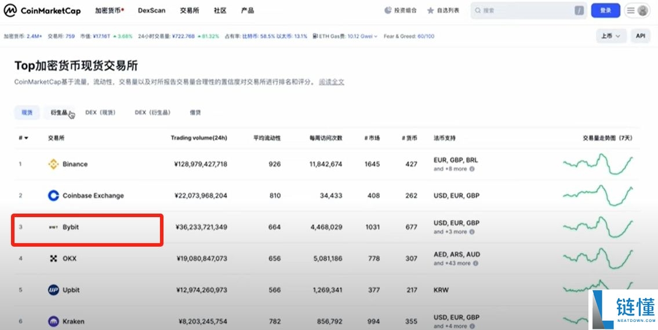
Task: Click the CoinMarketCap logo
Action: 42,10
